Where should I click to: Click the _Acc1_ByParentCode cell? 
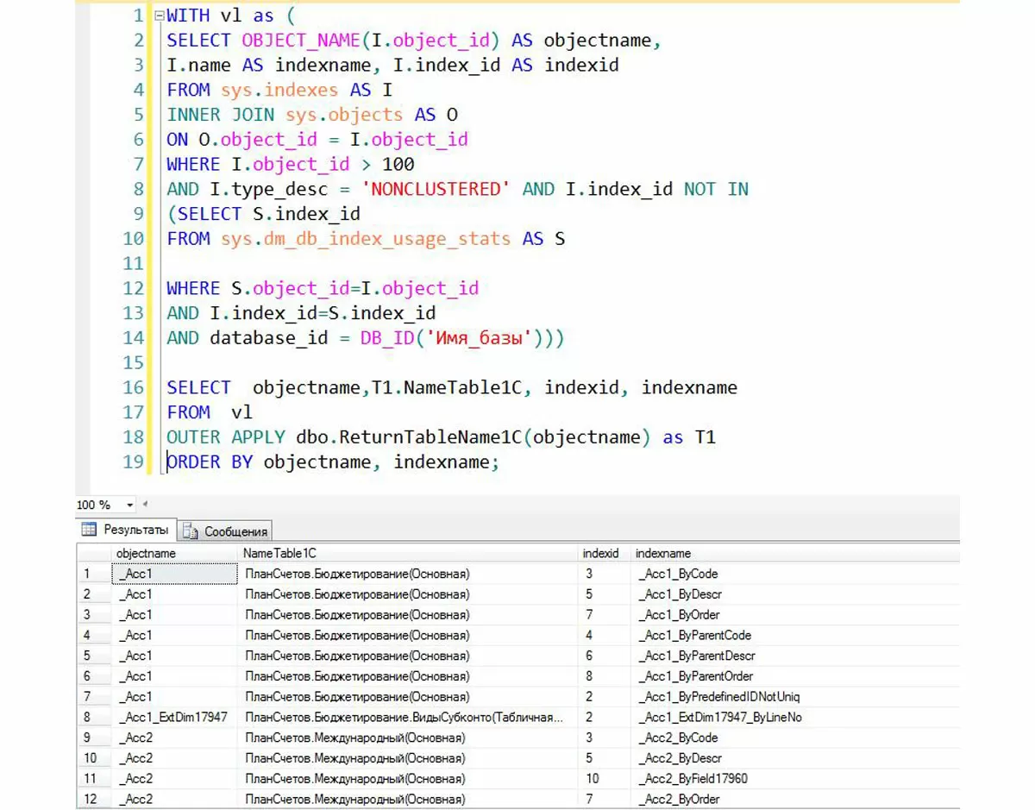point(793,635)
